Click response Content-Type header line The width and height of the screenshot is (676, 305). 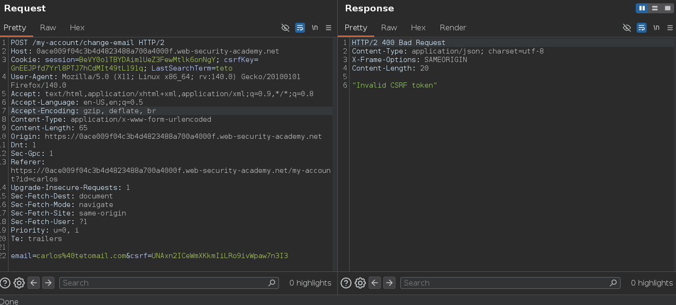click(448, 51)
